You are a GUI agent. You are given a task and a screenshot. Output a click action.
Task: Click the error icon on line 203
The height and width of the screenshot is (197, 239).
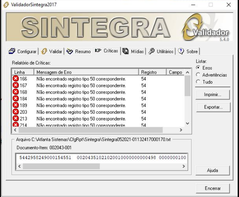click(16, 112)
